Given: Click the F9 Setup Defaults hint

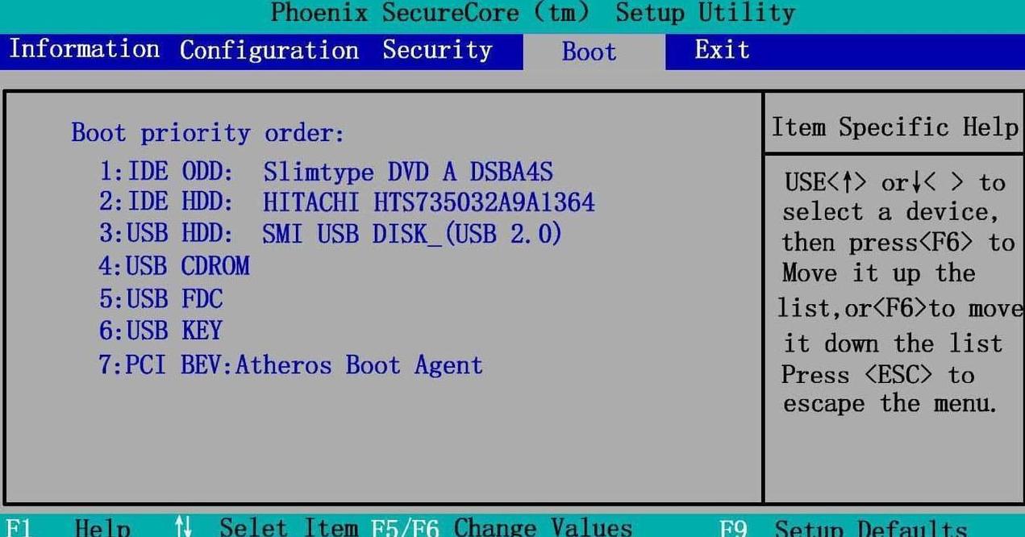Looking at the screenshot, I should [843, 528].
